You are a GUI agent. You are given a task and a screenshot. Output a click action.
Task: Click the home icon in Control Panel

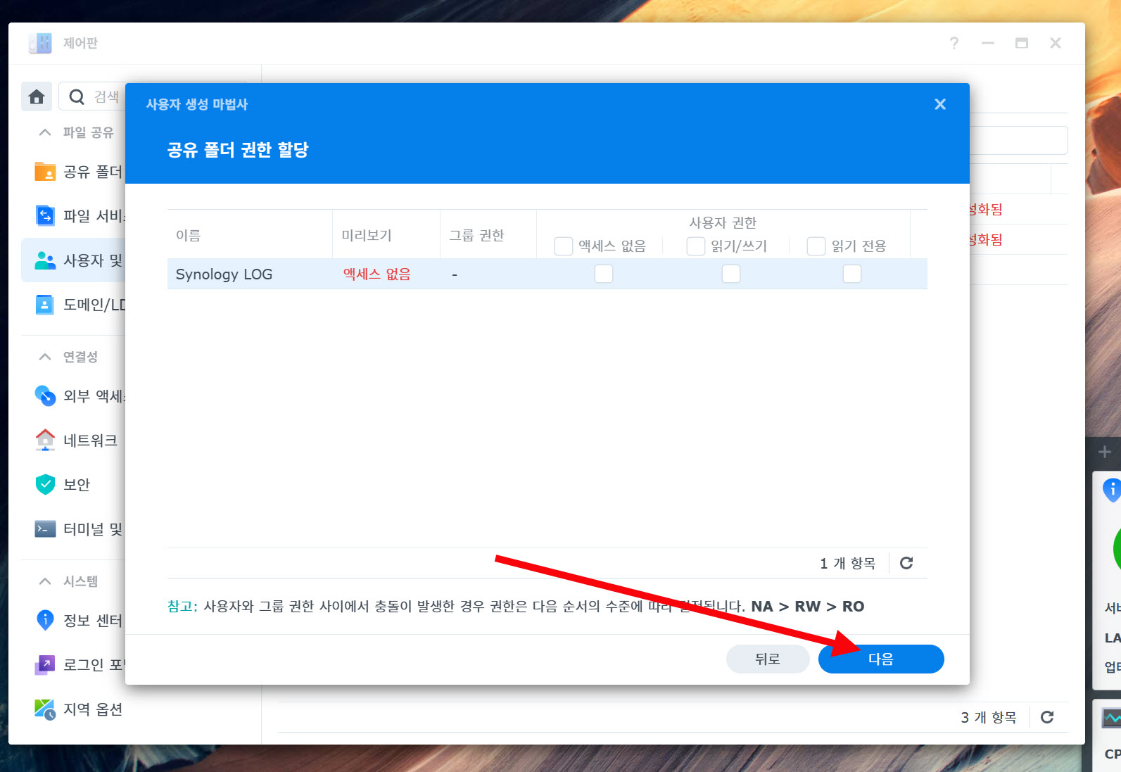point(37,96)
